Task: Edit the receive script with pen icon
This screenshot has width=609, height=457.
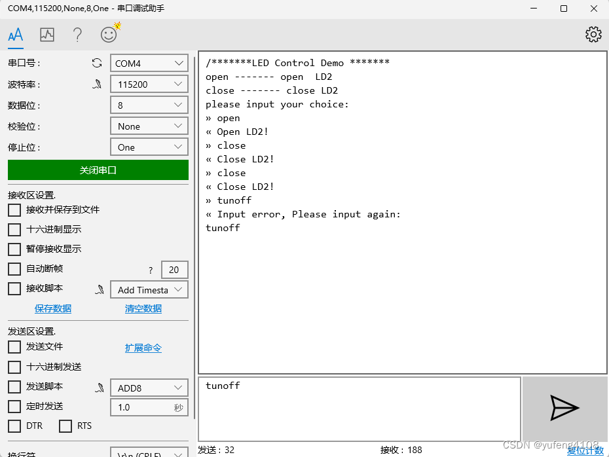Action: click(x=100, y=289)
